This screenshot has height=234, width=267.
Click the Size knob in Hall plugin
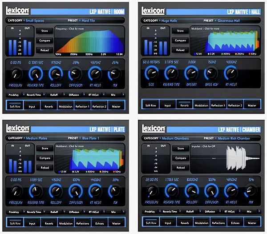[x=151, y=73]
